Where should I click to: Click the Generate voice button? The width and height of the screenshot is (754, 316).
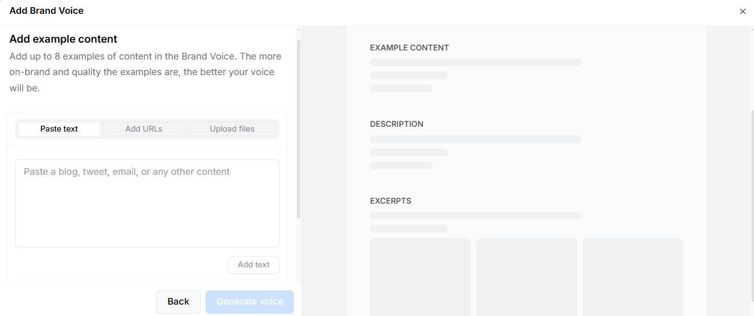(x=250, y=302)
